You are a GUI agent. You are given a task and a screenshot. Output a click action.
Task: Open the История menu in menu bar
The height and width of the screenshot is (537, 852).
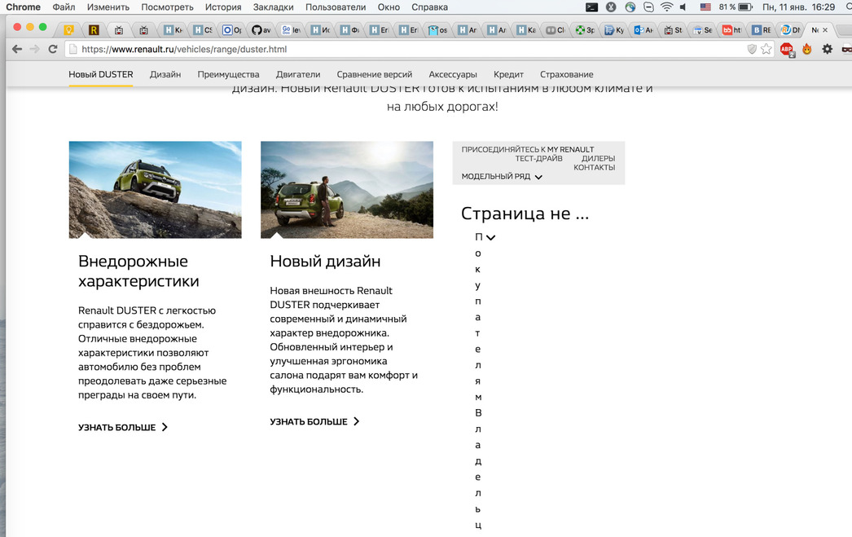tap(223, 7)
